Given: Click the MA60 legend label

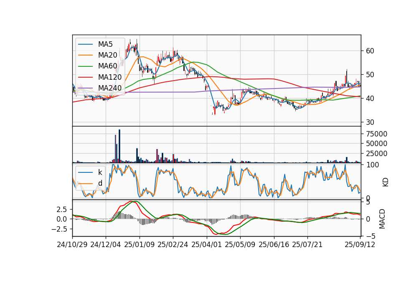Looking at the screenshot, I should pyautogui.click(x=107, y=66).
